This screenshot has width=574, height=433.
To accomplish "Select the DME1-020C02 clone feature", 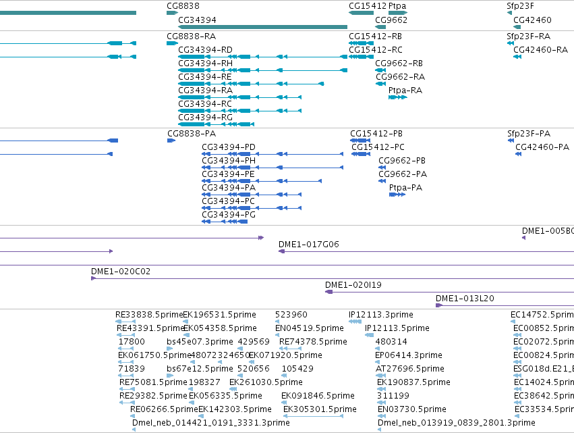I will click(121, 272).
